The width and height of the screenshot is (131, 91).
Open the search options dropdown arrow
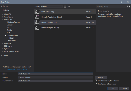tap(129, 6)
